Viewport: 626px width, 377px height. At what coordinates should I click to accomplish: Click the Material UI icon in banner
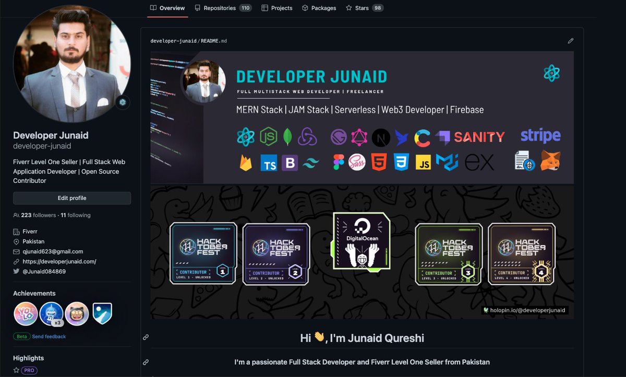447,162
